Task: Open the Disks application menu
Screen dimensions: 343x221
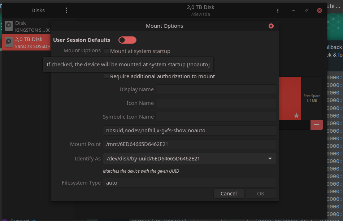Action: coord(66,10)
